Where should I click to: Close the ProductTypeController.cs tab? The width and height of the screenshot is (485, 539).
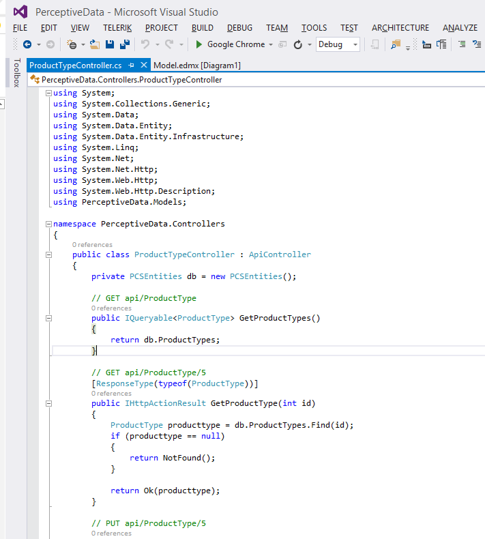click(144, 65)
